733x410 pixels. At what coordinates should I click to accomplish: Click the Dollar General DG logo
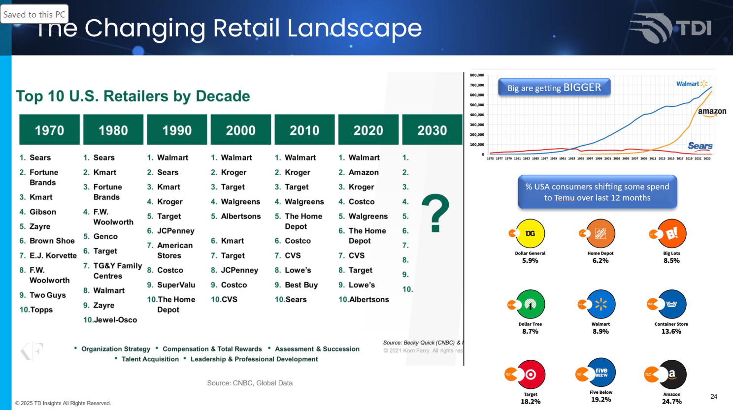[x=530, y=233]
